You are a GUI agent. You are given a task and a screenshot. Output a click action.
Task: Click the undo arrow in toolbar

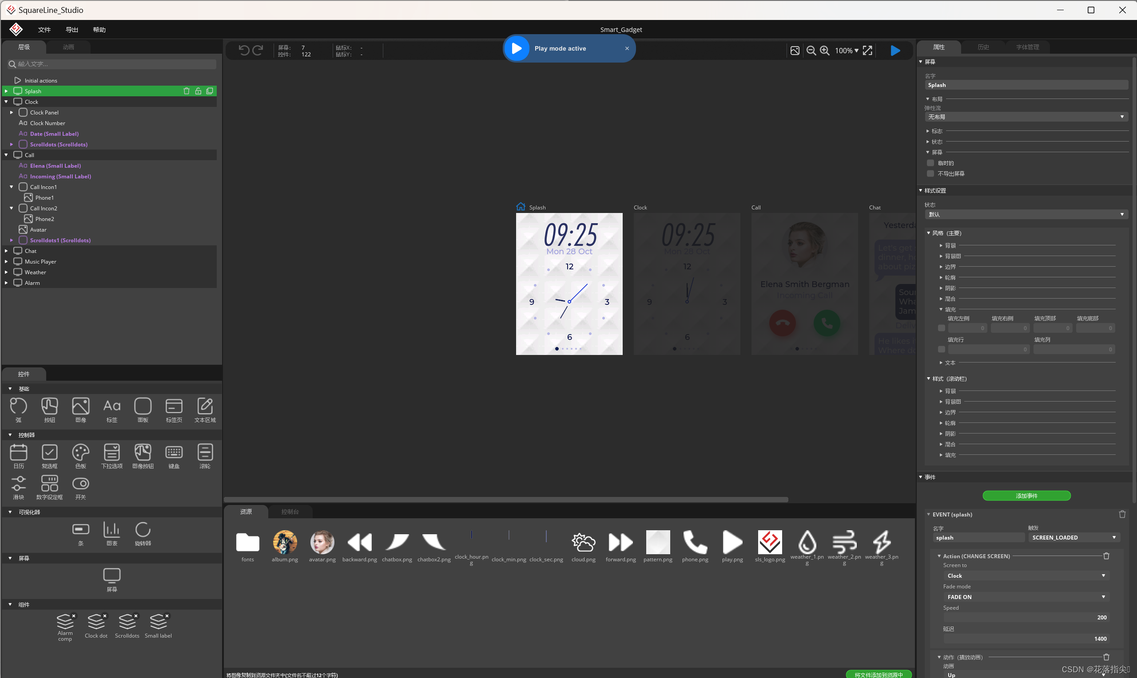click(244, 50)
